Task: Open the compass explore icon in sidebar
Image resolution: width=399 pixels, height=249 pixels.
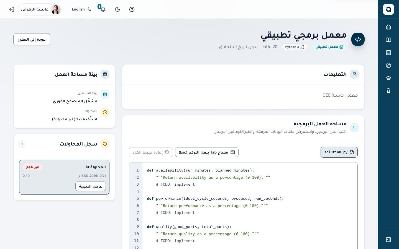Action: pos(388,65)
